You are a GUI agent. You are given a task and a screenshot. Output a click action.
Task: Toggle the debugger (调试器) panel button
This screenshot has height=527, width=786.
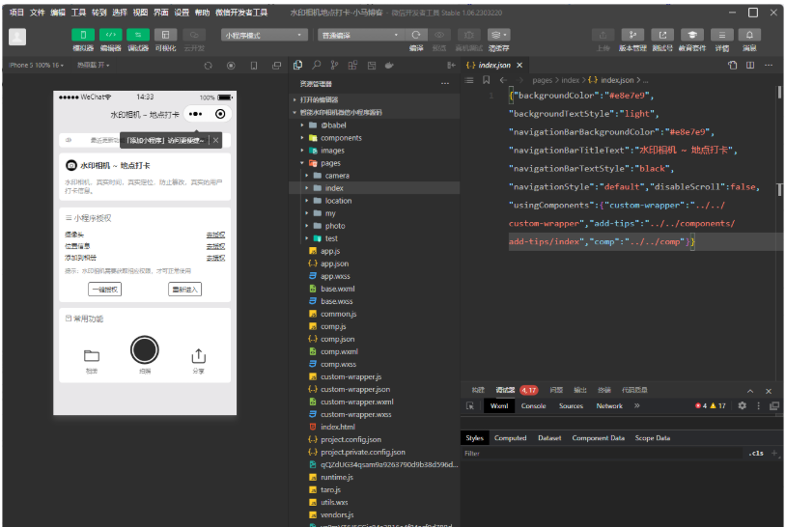click(138, 35)
